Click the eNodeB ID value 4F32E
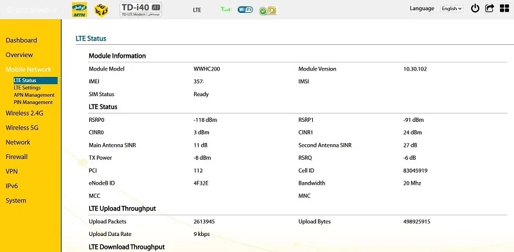 pyautogui.click(x=201, y=183)
